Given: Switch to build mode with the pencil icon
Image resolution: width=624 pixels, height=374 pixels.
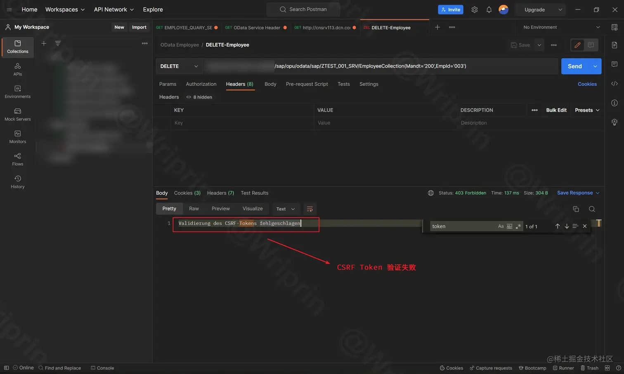Looking at the screenshot, I should coord(577,45).
